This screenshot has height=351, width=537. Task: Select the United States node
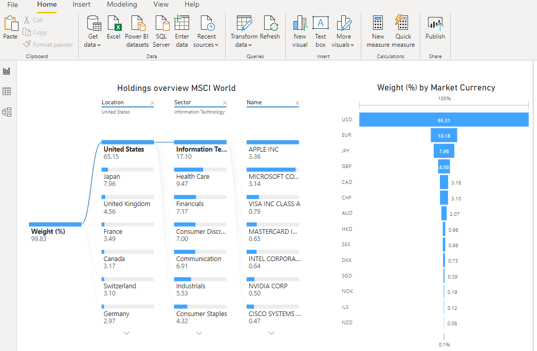(128, 151)
